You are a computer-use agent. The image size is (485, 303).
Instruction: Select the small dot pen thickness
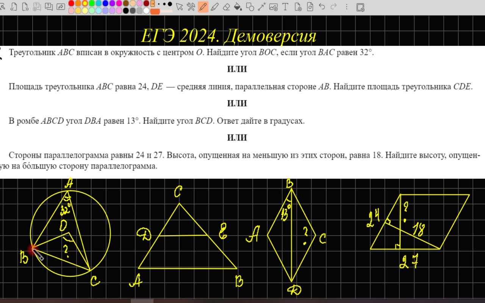pyautogui.click(x=159, y=4)
